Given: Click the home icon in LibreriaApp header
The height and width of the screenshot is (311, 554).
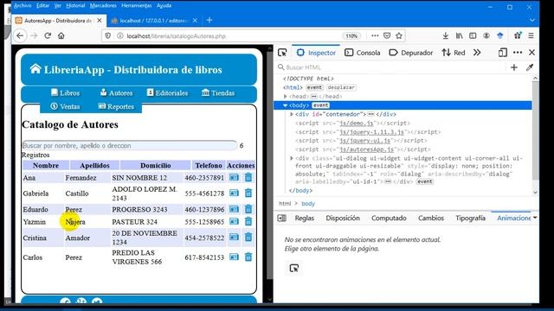Looking at the screenshot, I should tap(35, 69).
